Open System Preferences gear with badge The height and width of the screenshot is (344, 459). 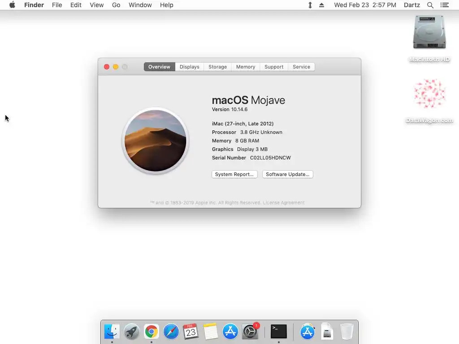point(250,331)
